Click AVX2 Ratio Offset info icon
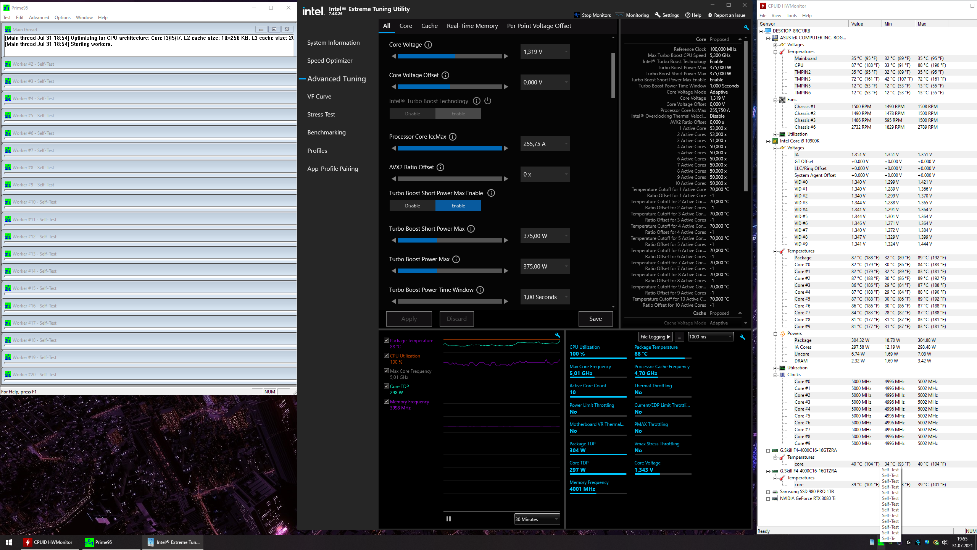 point(440,167)
